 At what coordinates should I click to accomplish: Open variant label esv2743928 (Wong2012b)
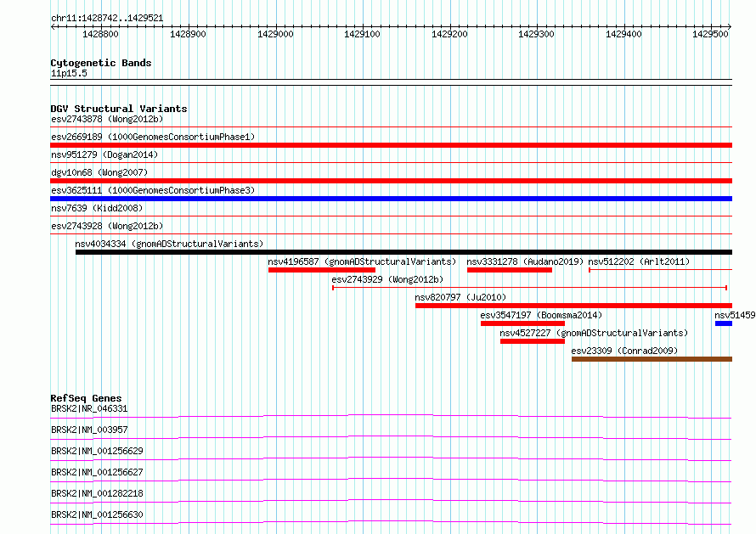click(x=107, y=226)
